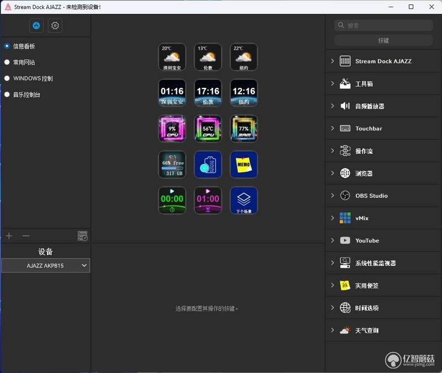Select the yellow MEMO note key
Image resolution: width=442 pixels, height=373 pixels.
(x=244, y=165)
